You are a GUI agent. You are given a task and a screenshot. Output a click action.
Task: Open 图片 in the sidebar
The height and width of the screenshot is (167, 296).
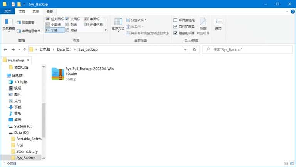(x=15, y=94)
